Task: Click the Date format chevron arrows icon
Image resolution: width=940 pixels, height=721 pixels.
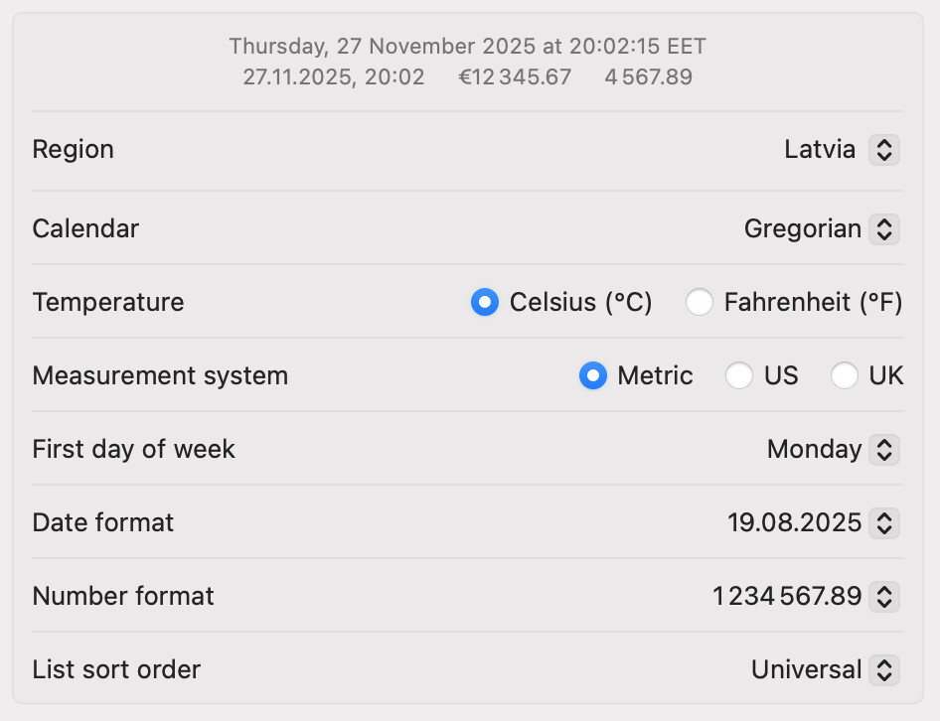Action: [x=883, y=522]
